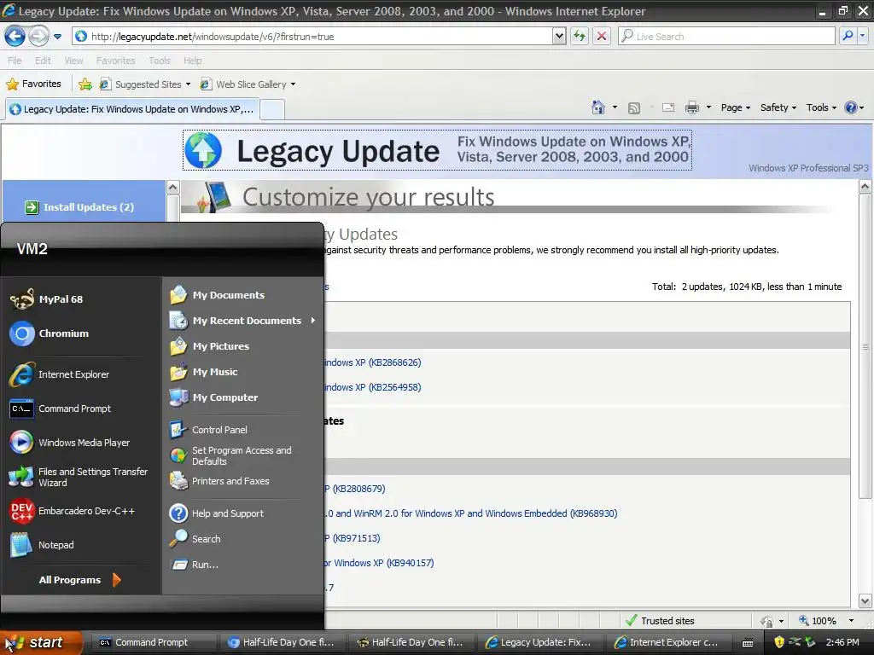The width and height of the screenshot is (874, 655).
Task: Click the Favorites bar button
Action: (x=34, y=84)
